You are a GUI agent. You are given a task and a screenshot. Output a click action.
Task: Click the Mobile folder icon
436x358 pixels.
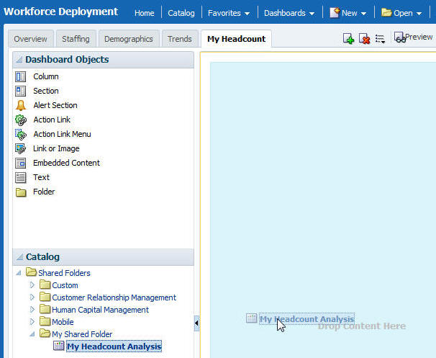(45, 321)
